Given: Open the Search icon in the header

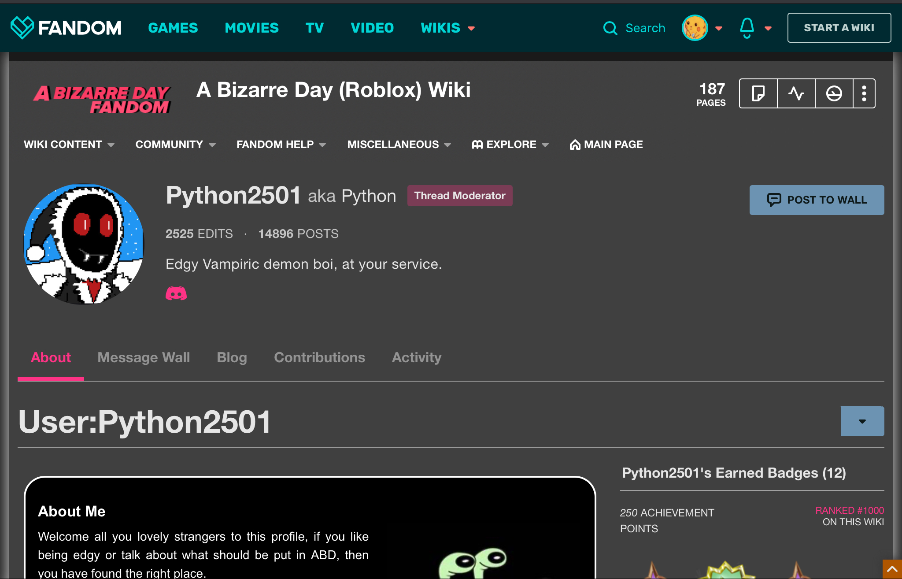Looking at the screenshot, I should click(x=610, y=28).
